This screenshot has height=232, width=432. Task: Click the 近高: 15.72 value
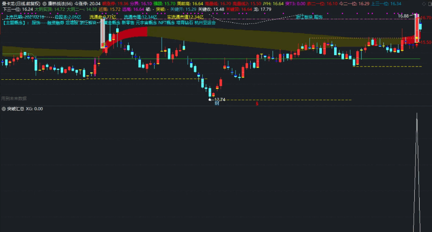pos(110,10)
